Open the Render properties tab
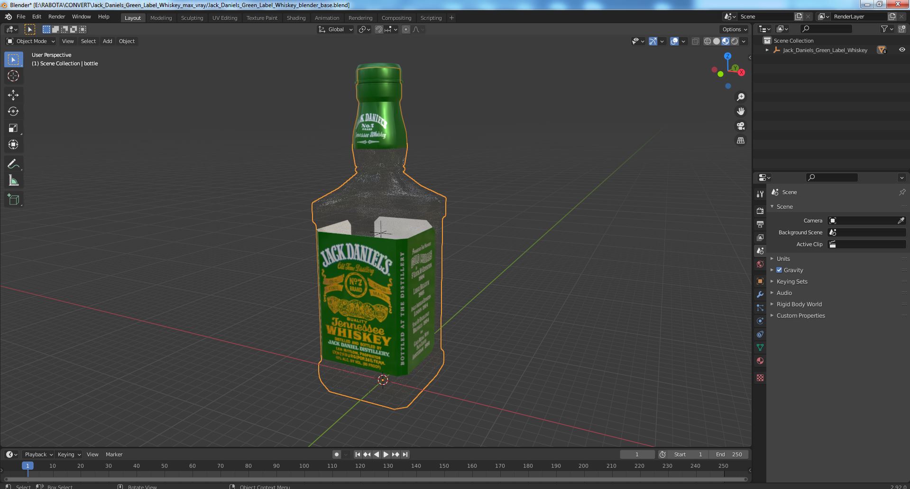Viewport: 910px width, 489px height. (x=760, y=211)
